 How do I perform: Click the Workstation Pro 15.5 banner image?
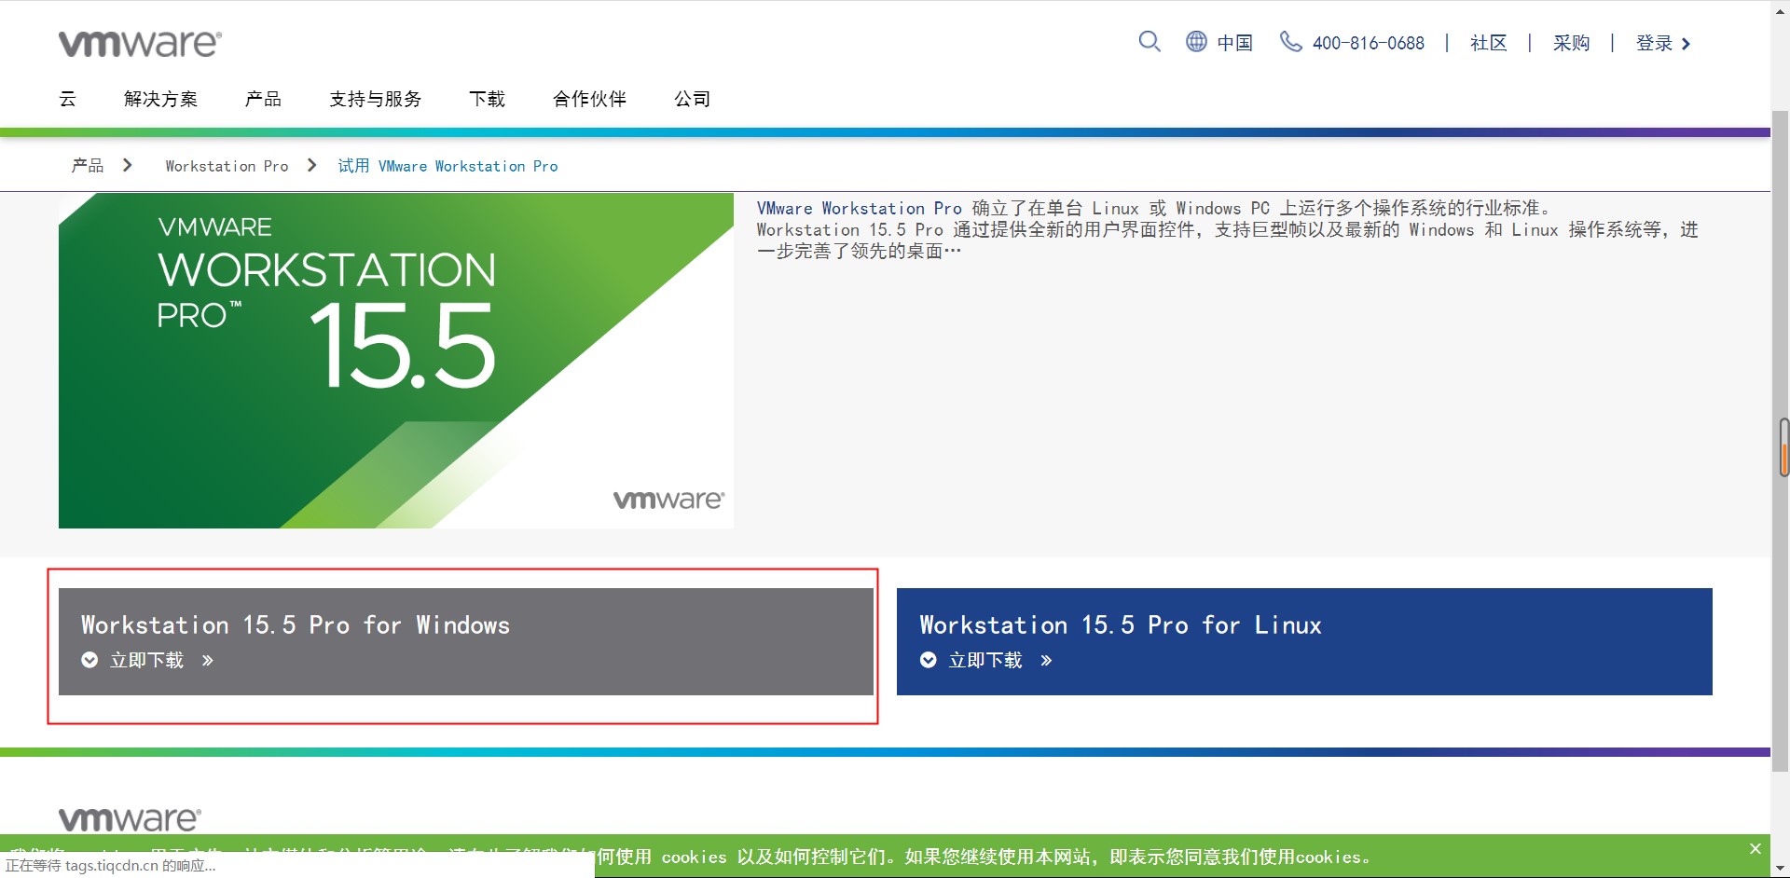click(396, 361)
